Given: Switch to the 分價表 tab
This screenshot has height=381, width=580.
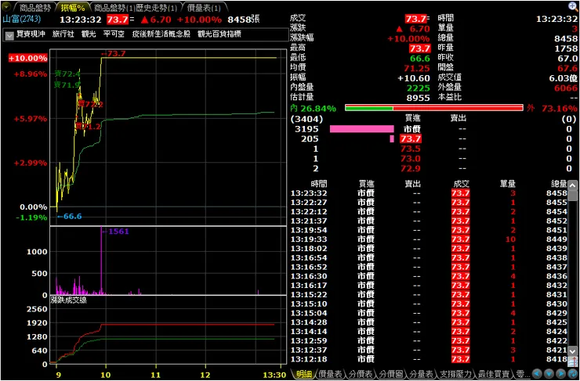Looking at the screenshot, I should pyautogui.click(x=360, y=374).
